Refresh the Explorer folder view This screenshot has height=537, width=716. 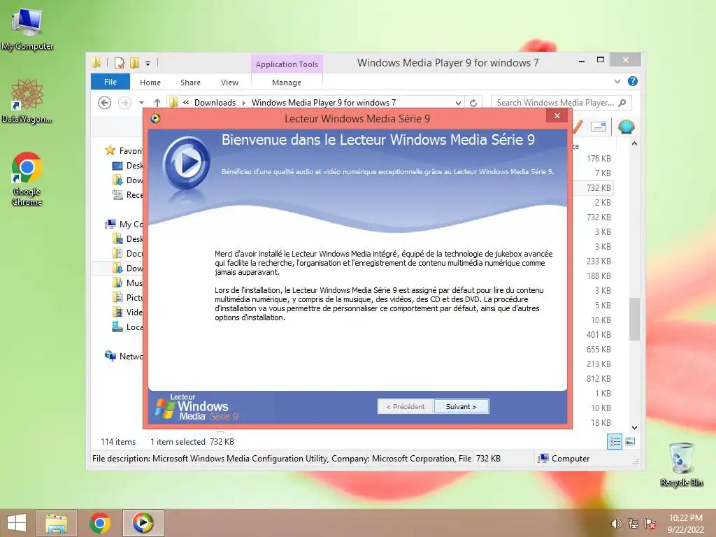[x=473, y=103]
